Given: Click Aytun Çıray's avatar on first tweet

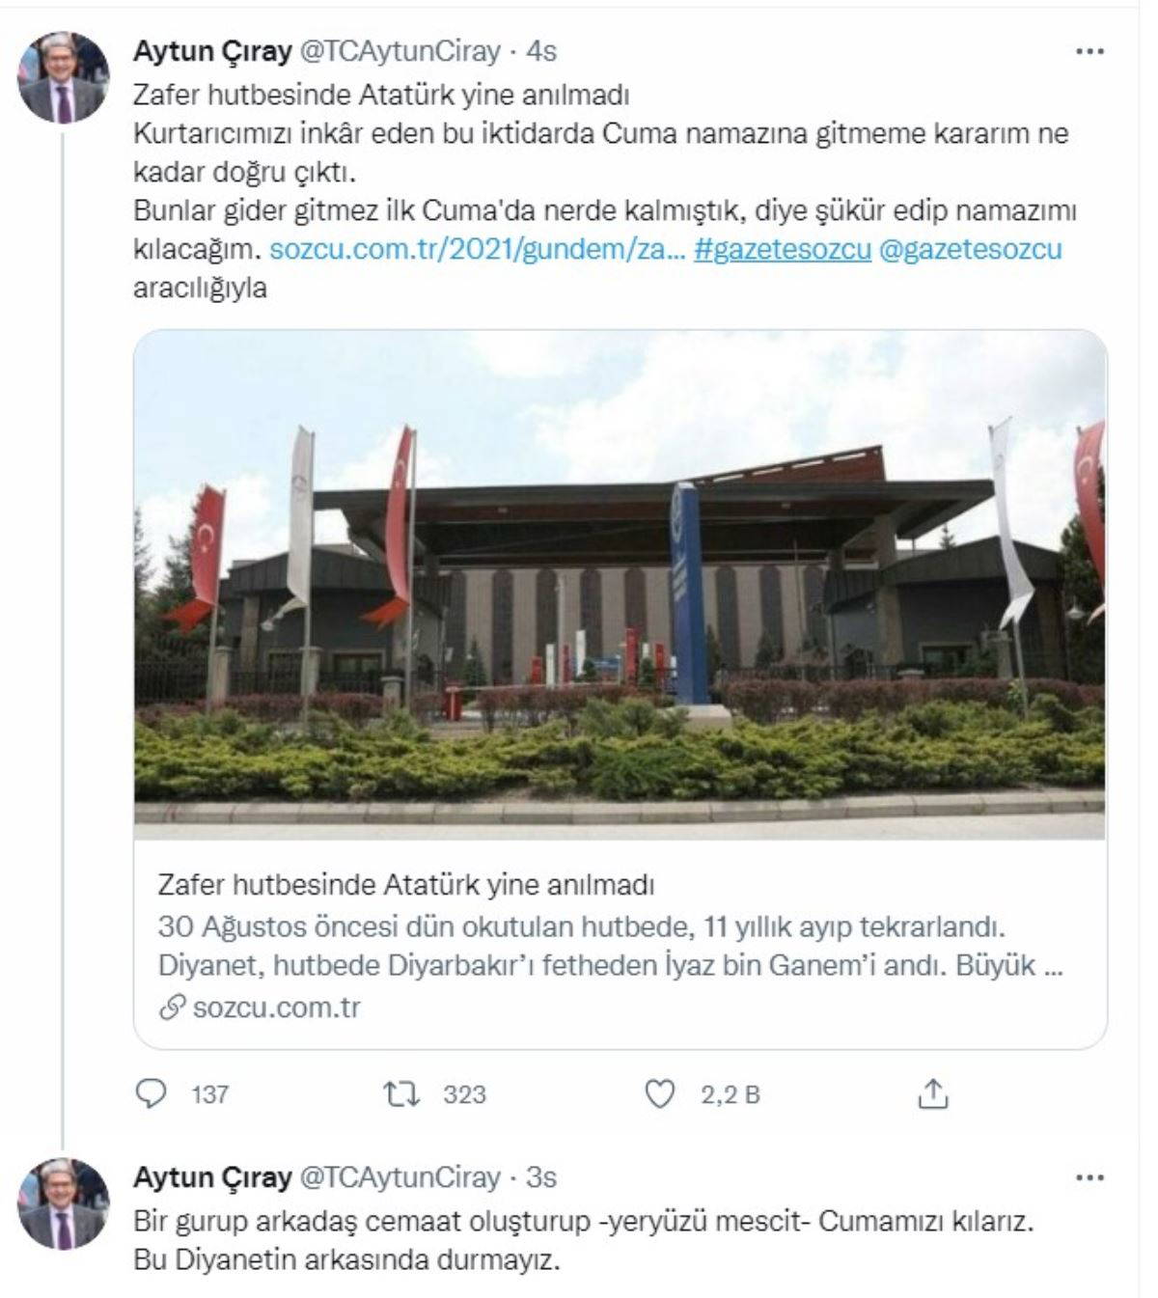Looking at the screenshot, I should point(65,77).
